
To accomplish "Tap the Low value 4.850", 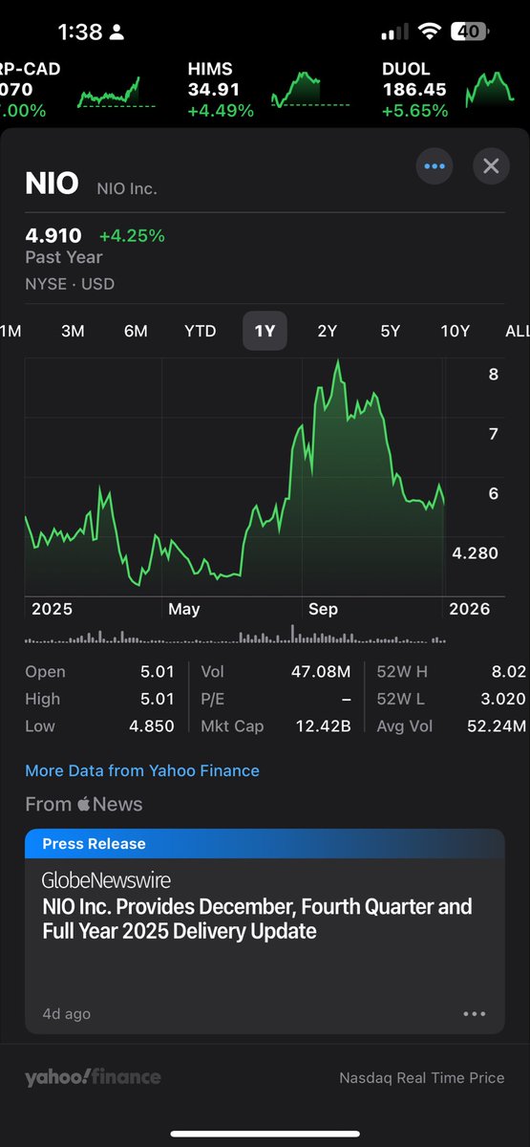I will coord(152,725).
